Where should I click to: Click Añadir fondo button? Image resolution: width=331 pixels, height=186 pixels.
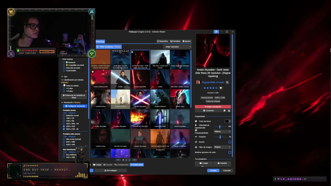137,165
